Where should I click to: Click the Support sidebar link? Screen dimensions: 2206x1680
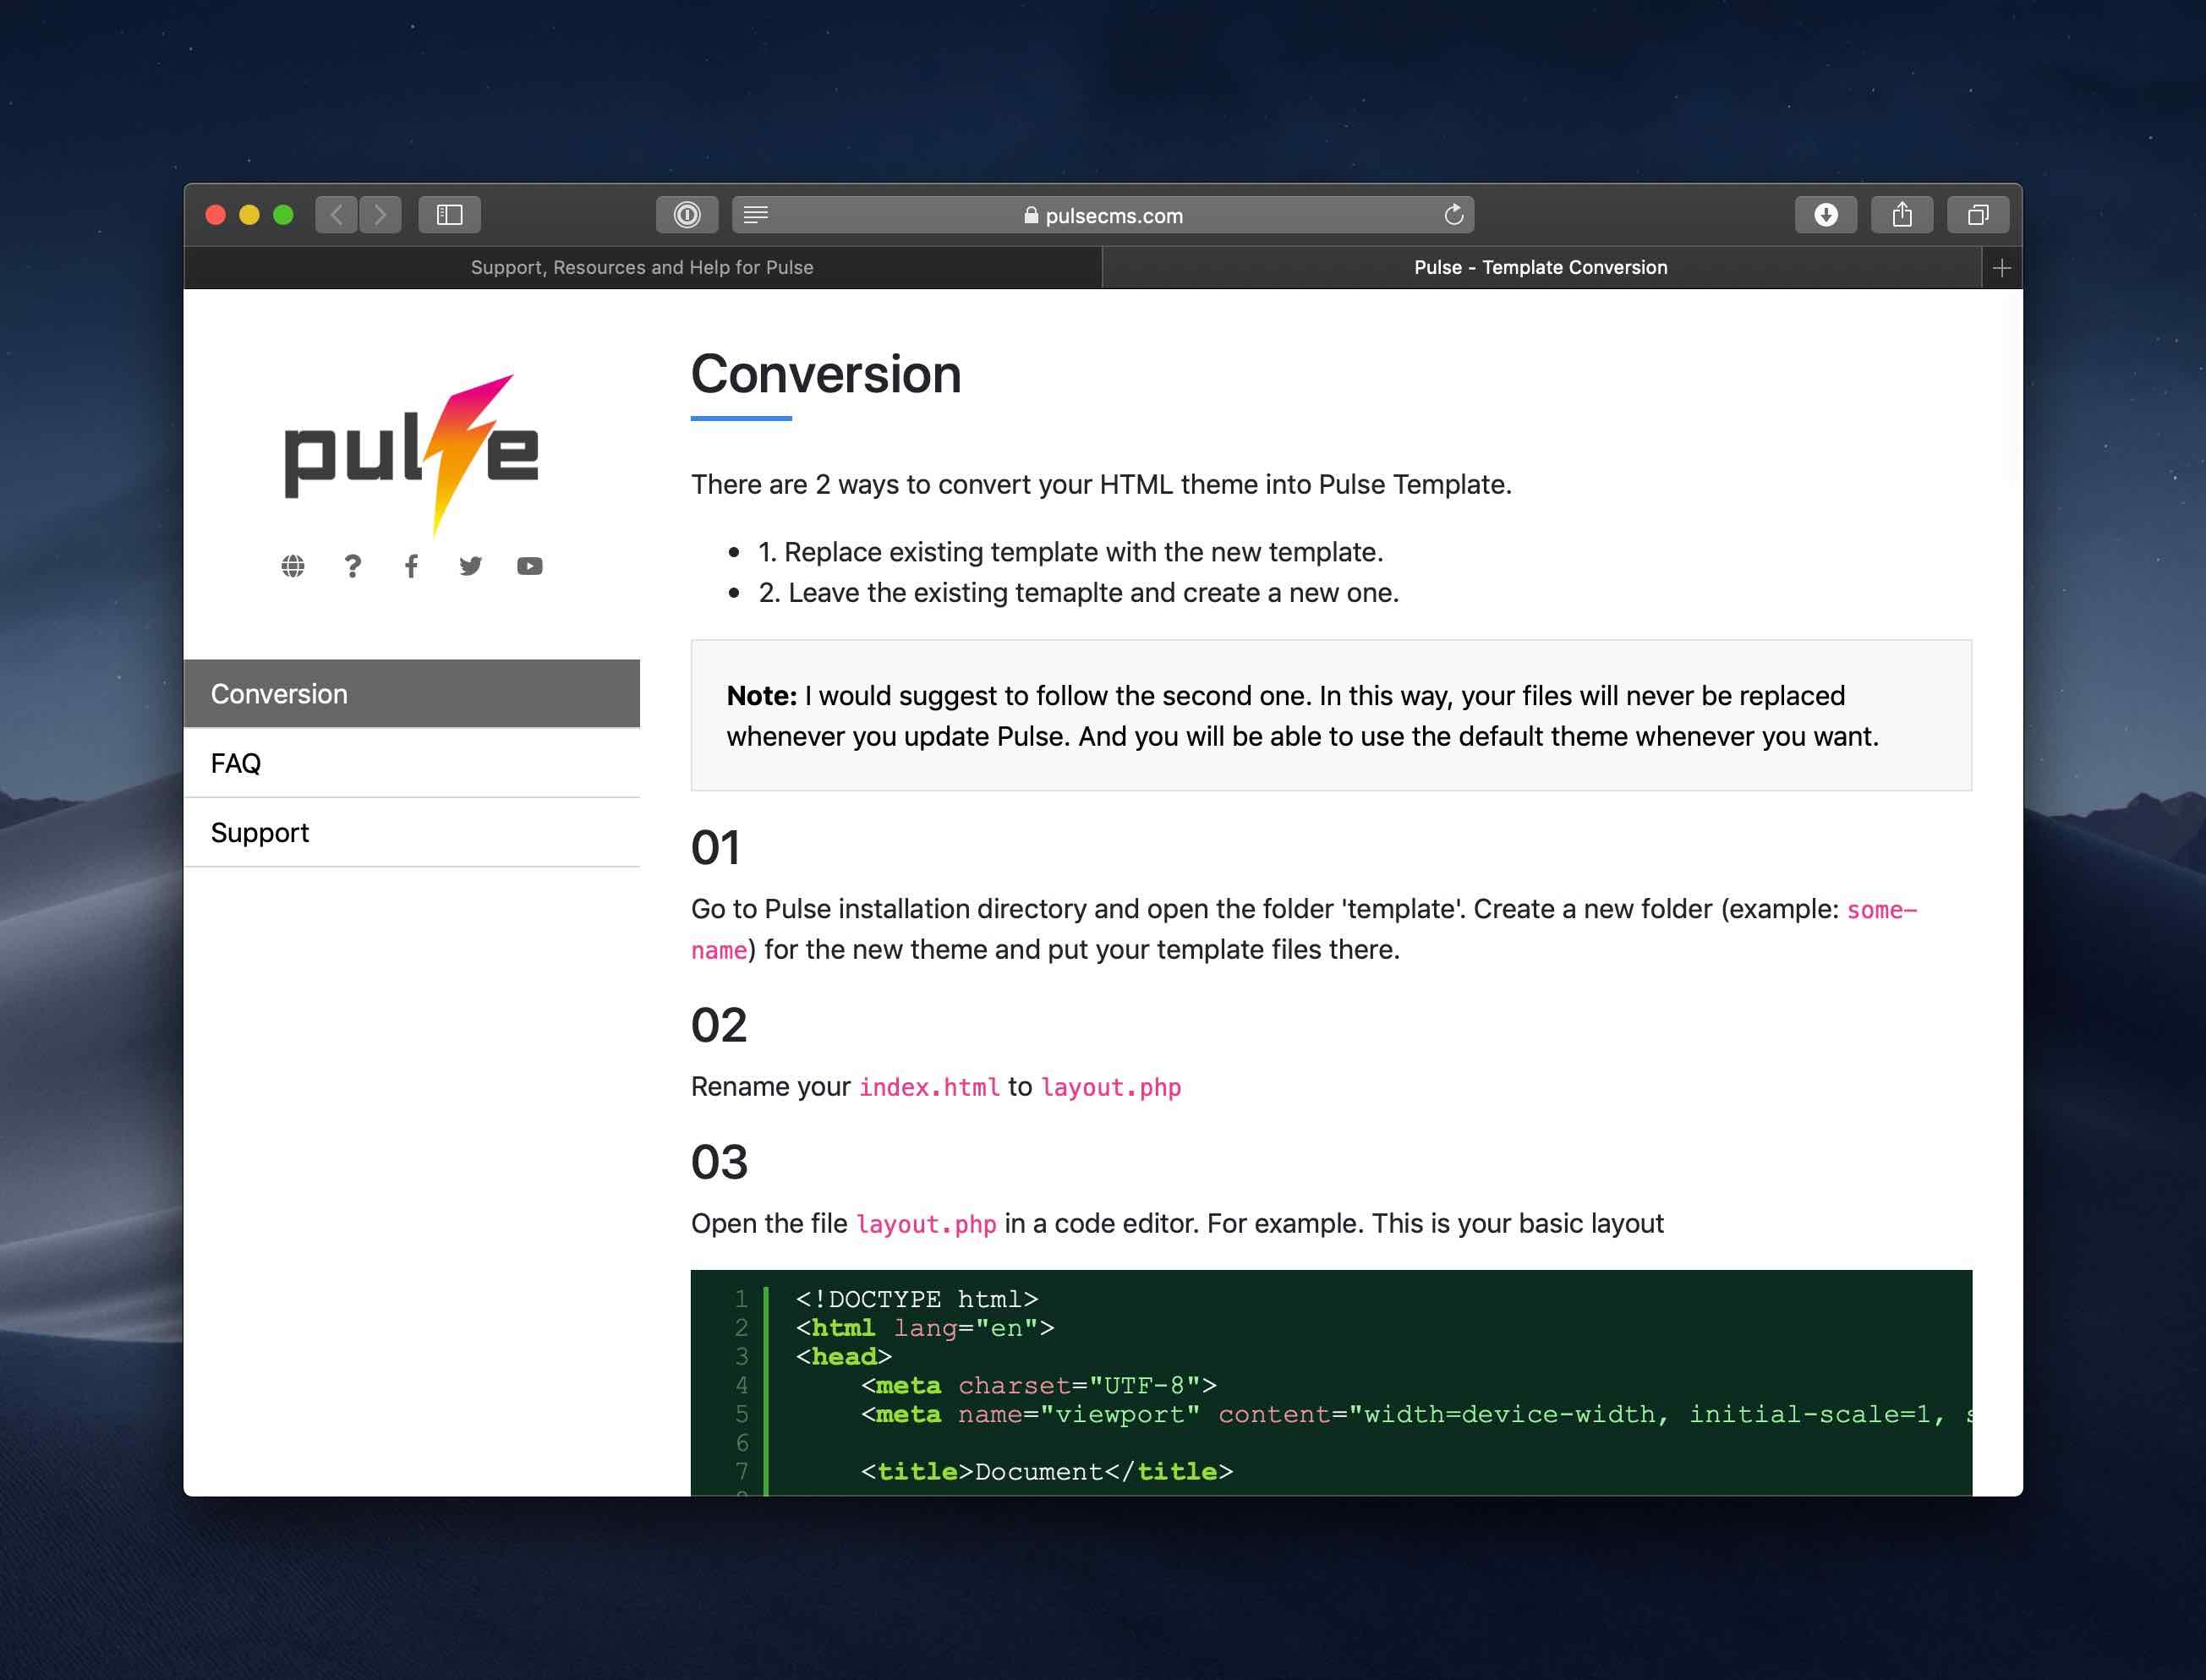tap(260, 831)
